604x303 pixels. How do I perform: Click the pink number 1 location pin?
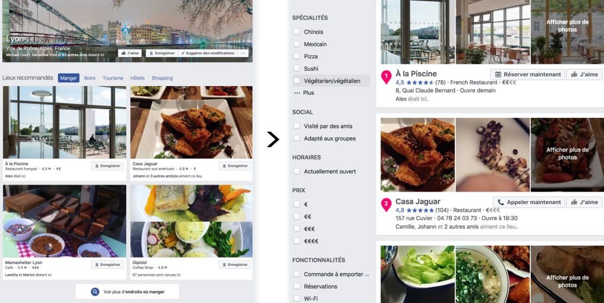point(386,77)
